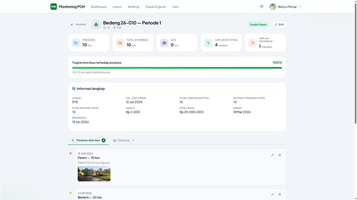Click the green bedeng icon beside title
357x200 pixels.
96,24
